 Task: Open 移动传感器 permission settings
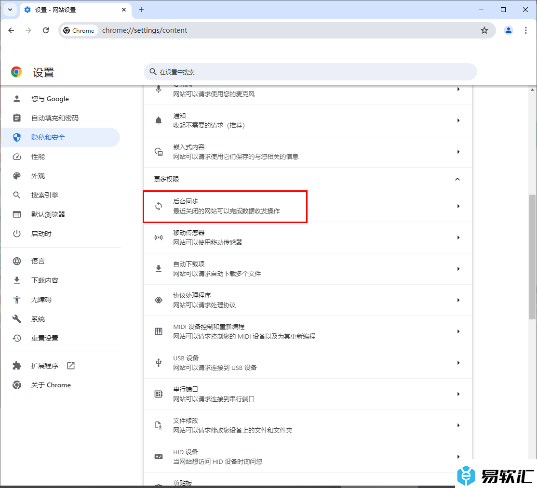(x=308, y=237)
